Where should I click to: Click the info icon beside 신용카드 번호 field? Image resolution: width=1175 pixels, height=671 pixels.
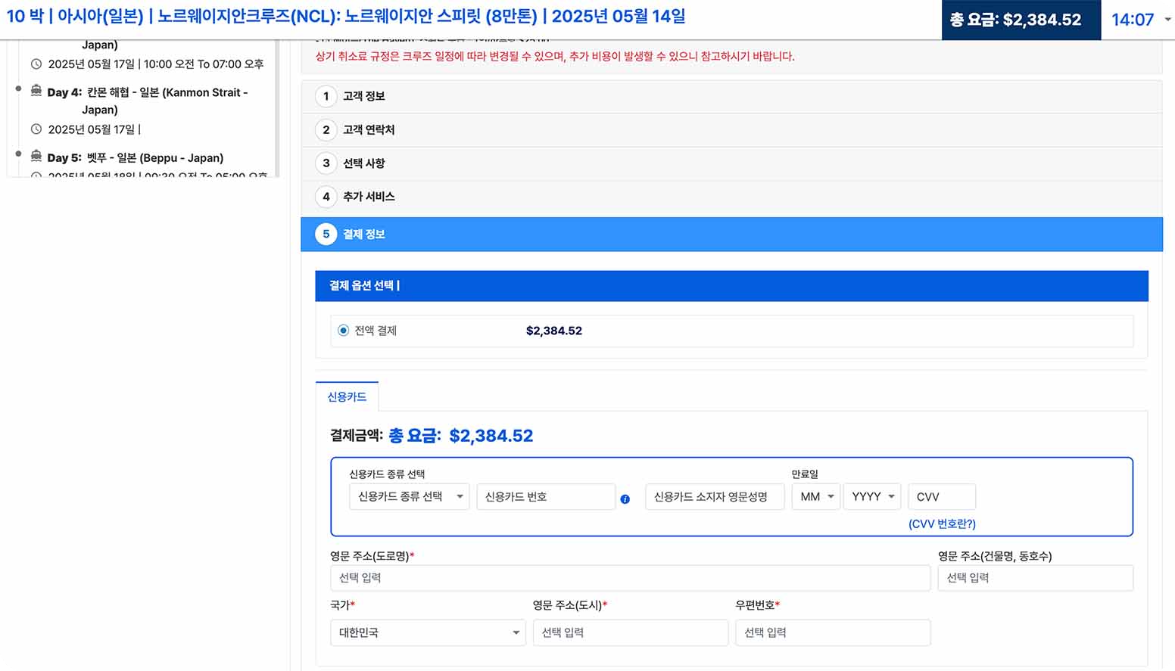coord(625,499)
